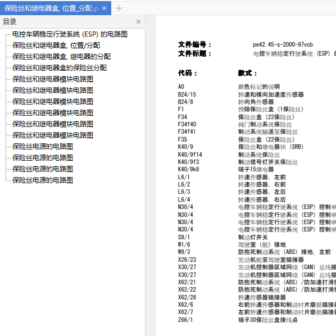Click the 代码 column heading
Screen dimensions: 336x336
click(x=188, y=73)
